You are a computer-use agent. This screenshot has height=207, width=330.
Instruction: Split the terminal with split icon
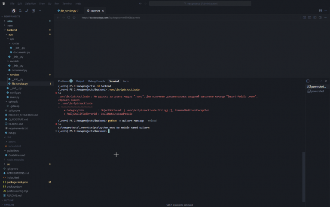coord(308,81)
